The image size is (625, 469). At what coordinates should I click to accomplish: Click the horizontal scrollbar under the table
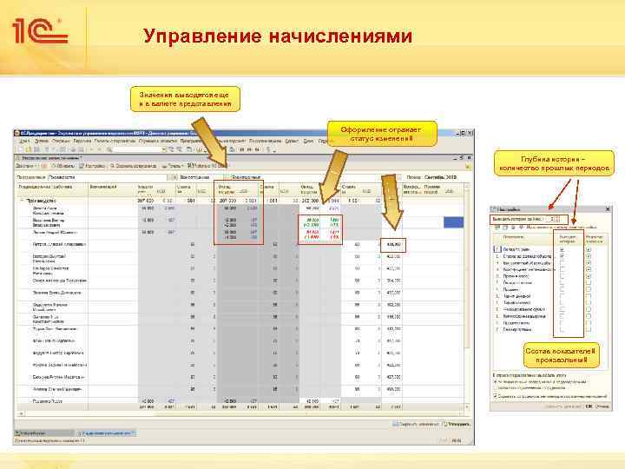pyautogui.click(x=241, y=413)
